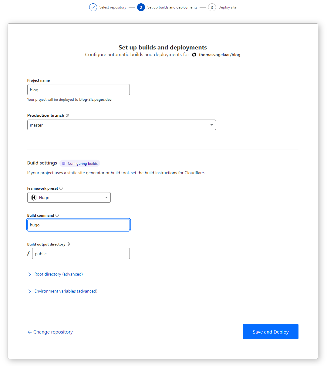The height and width of the screenshot is (366, 327).
Task: Click the Save and Deploy button
Action: pos(270,331)
